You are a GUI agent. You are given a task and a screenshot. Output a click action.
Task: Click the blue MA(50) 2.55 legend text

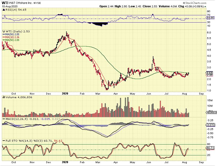click(12, 34)
